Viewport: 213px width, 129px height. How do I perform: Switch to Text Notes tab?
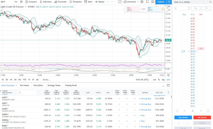pyautogui.click(x=24, y=85)
